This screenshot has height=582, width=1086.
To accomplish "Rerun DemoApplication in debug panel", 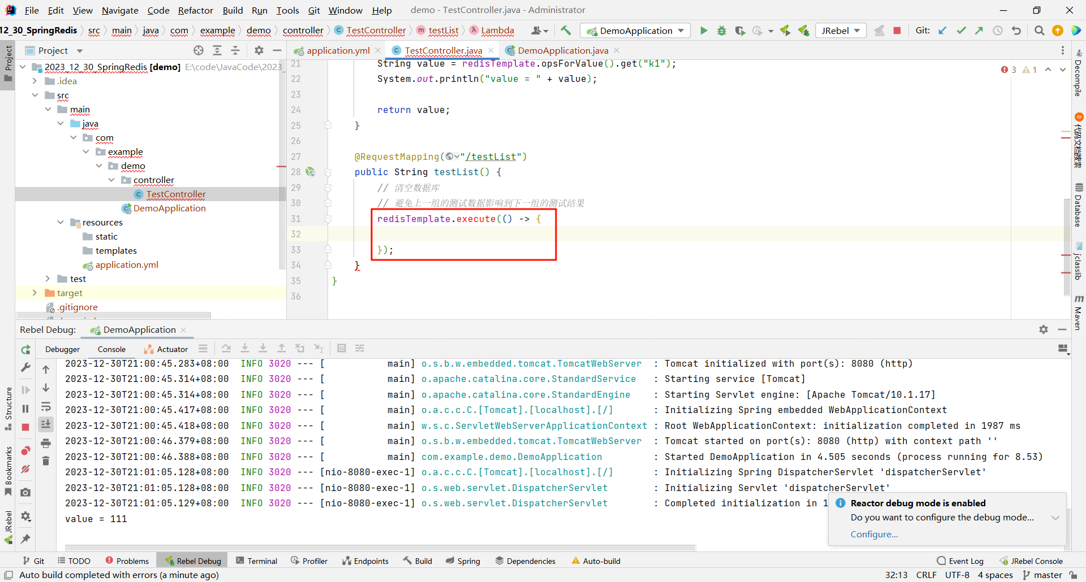I will point(25,350).
